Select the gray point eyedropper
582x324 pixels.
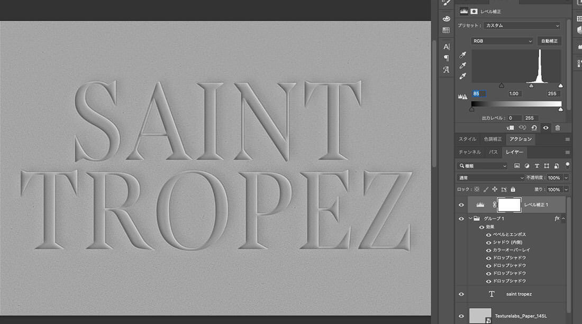[x=462, y=66]
